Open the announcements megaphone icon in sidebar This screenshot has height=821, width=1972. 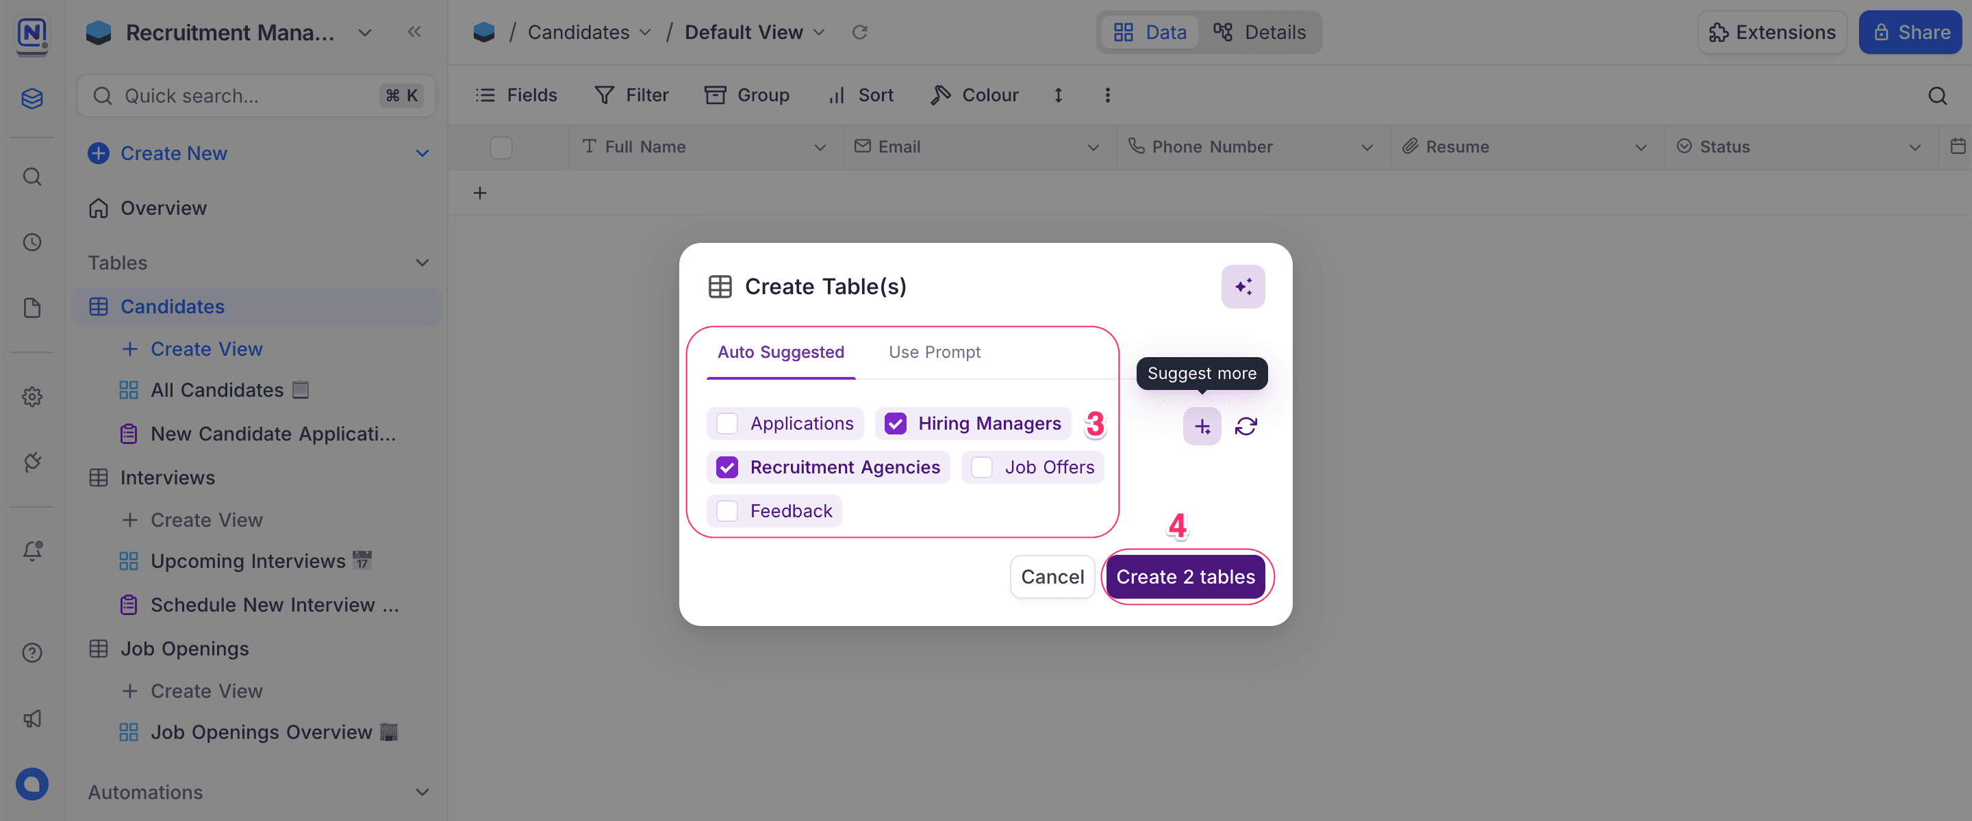pos(32,718)
